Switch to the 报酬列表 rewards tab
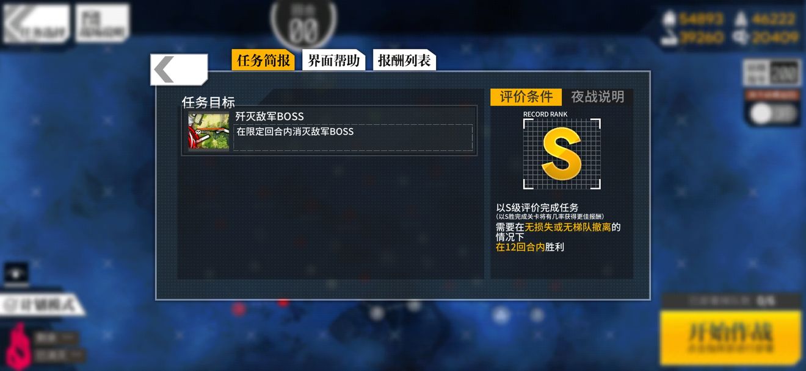The height and width of the screenshot is (371, 806). coord(404,60)
